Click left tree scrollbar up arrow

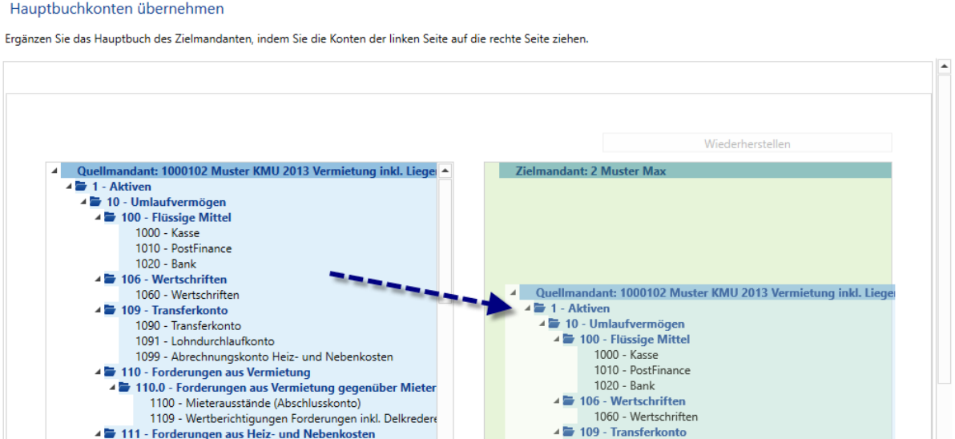pyautogui.click(x=445, y=171)
